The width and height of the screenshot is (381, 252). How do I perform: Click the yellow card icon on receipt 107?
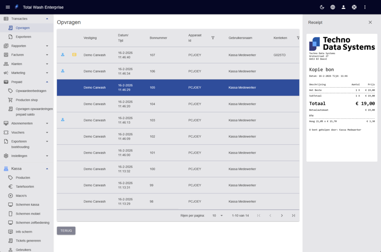[74, 55]
